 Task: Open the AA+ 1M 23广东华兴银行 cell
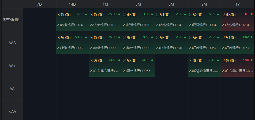106,66
